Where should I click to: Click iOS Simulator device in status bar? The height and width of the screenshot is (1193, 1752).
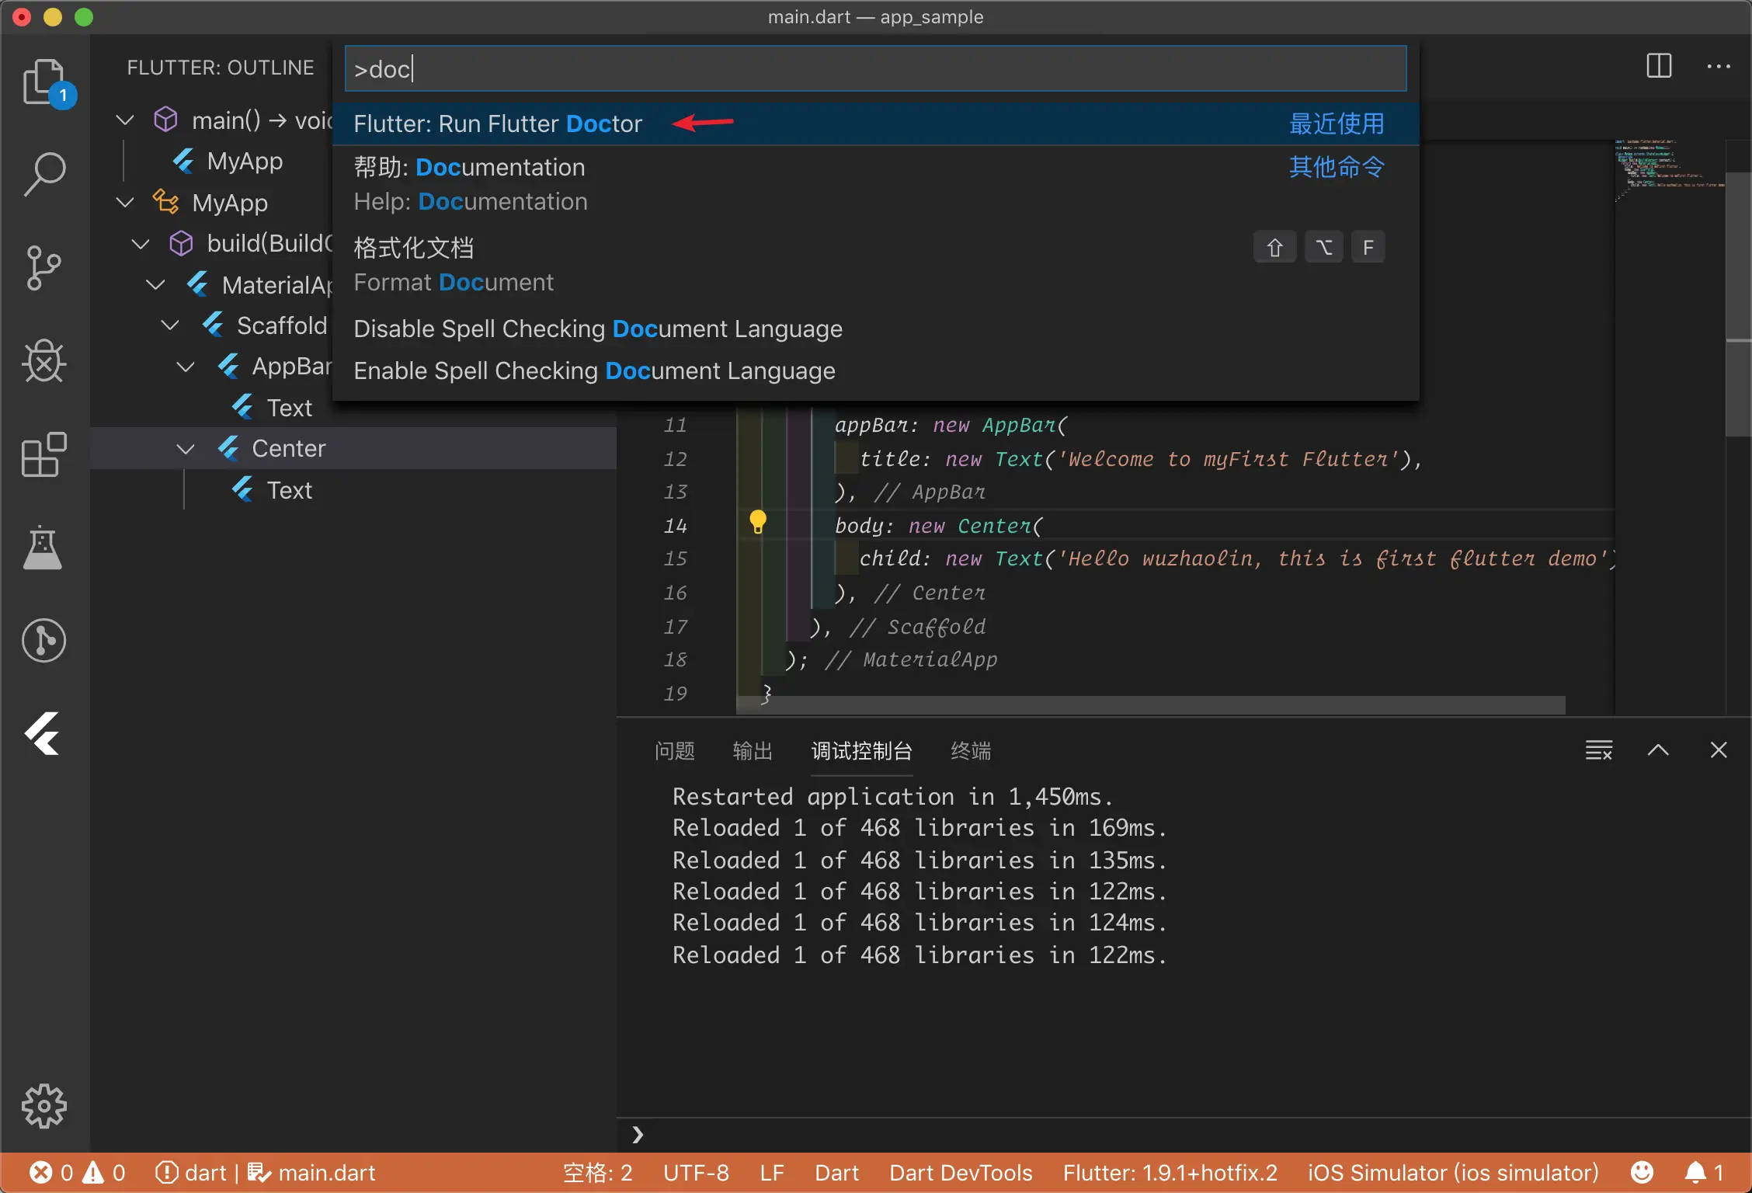[1453, 1173]
